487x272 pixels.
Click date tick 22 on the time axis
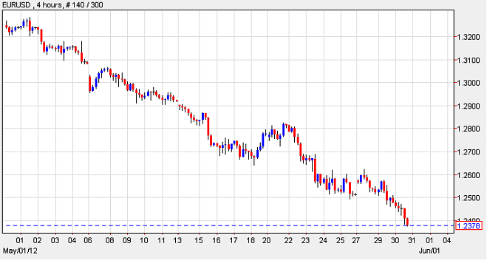pyautogui.click(x=288, y=241)
